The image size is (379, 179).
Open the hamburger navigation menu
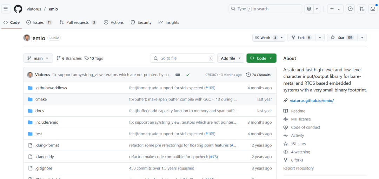(x=6, y=9)
